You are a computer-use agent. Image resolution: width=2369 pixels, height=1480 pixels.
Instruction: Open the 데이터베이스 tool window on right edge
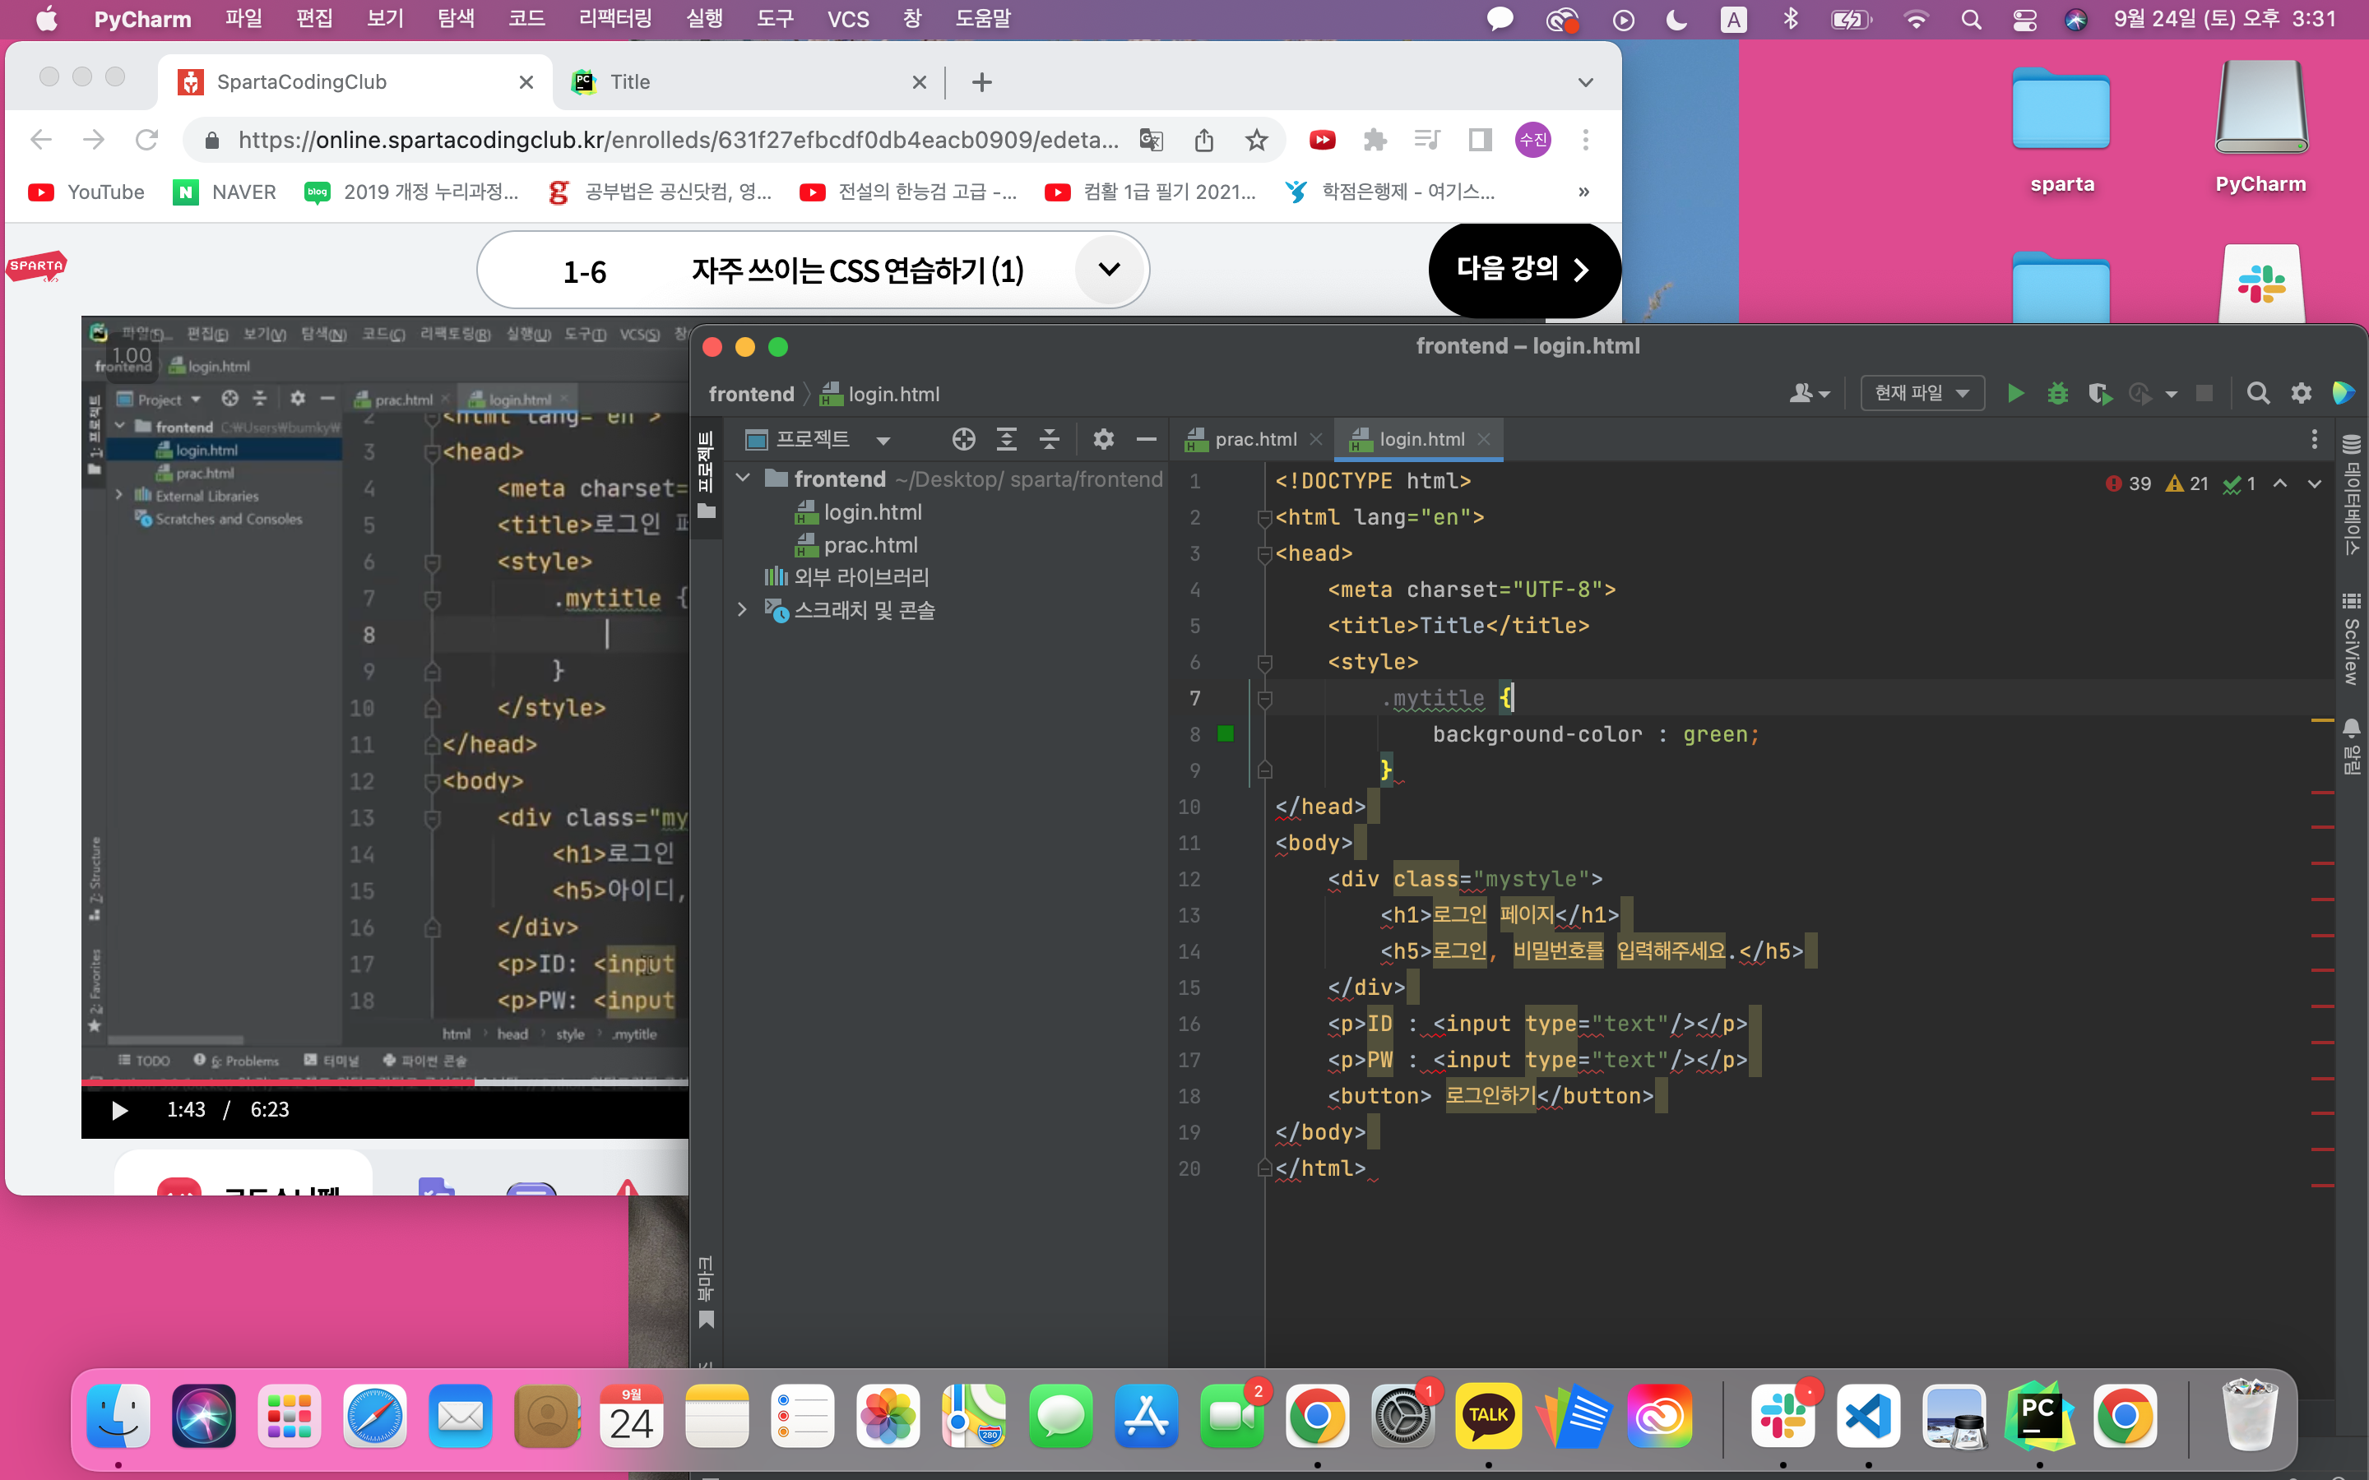(2352, 494)
